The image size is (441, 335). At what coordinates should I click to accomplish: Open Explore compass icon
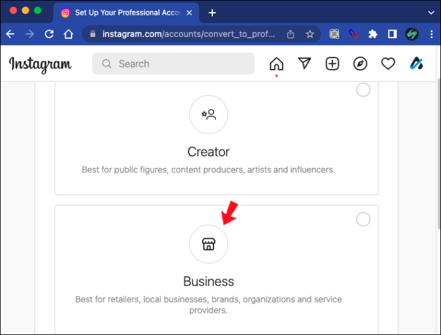[360, 64]
